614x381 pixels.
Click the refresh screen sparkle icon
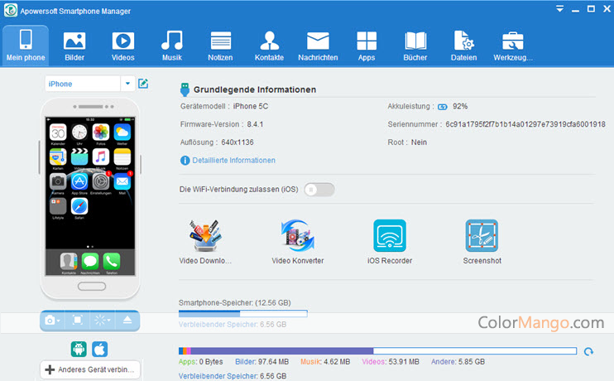pos(100,321)
